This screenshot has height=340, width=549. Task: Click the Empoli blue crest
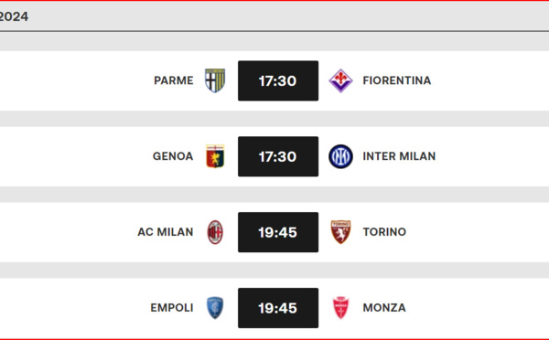215,308
